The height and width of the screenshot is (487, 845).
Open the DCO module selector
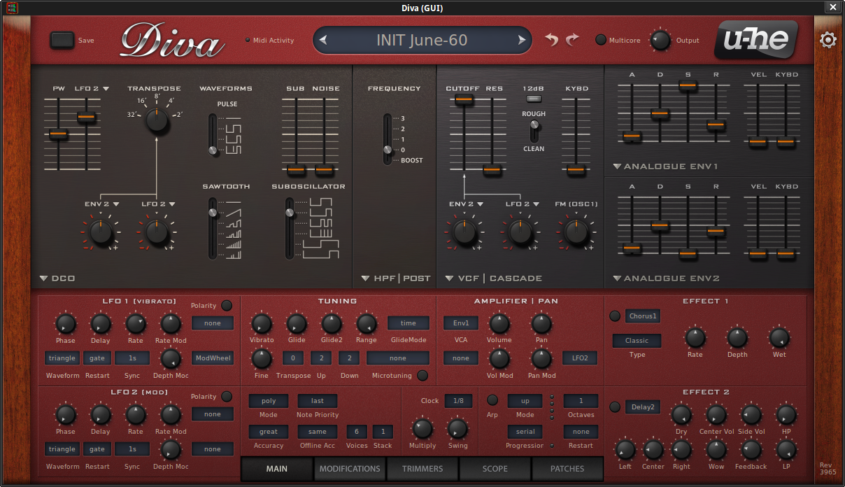(x=57, y=278)
